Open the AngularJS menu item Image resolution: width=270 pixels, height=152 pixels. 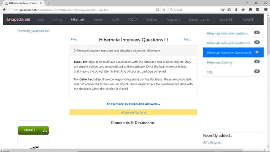[173, 19]
